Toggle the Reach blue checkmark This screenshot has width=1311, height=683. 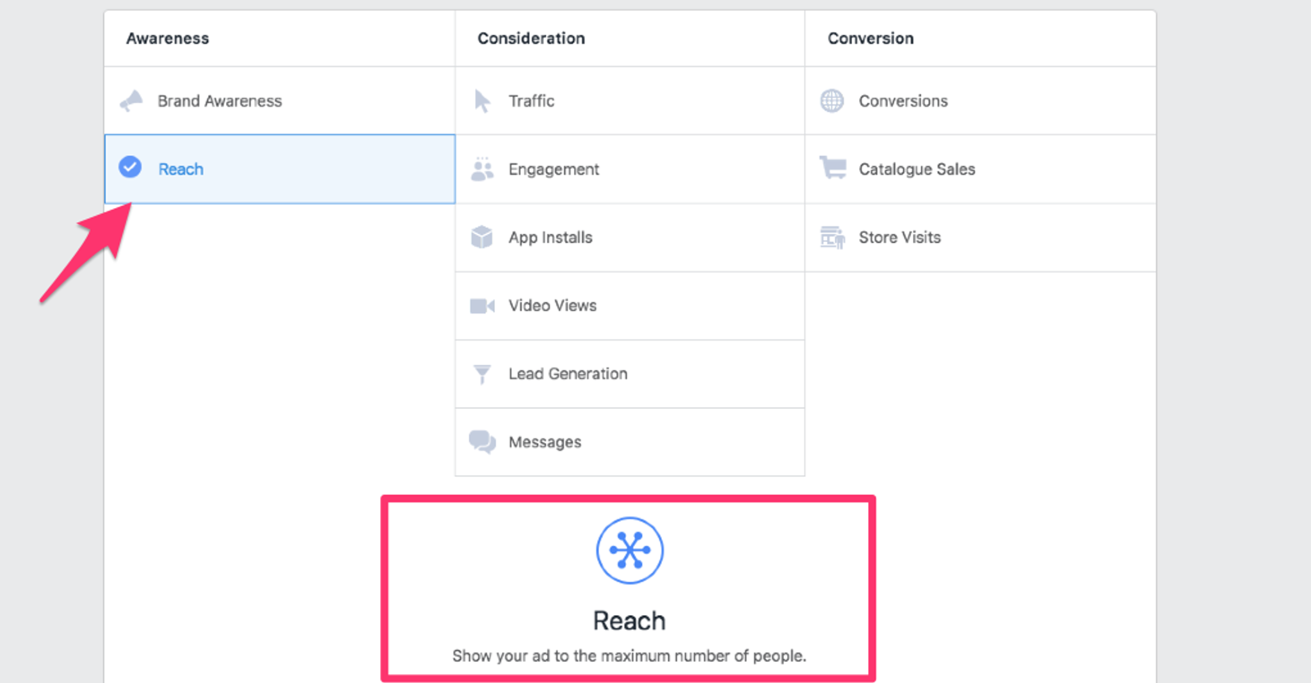[130, 167]
